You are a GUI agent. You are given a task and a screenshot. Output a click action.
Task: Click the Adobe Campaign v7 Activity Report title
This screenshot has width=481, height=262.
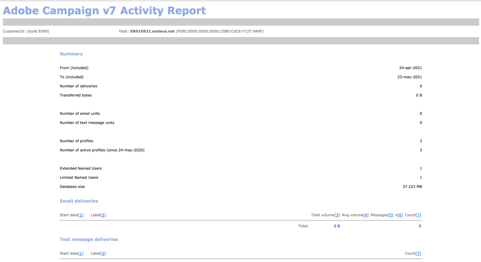(x=105, y=11)
